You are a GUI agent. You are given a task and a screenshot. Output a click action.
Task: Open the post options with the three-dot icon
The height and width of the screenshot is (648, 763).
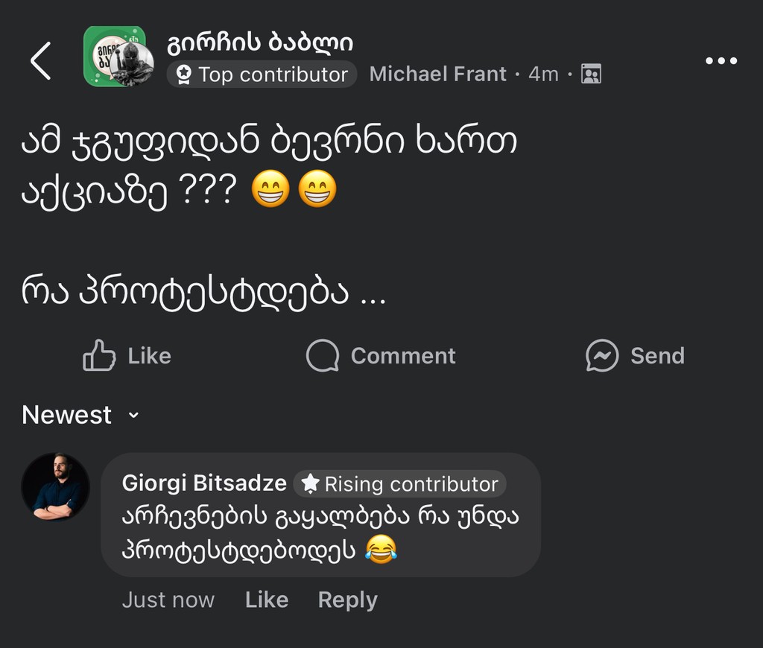(721, 61)
